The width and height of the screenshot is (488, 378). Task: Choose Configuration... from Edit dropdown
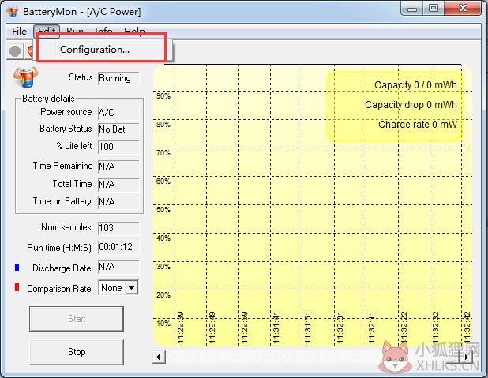click(95, 50)
